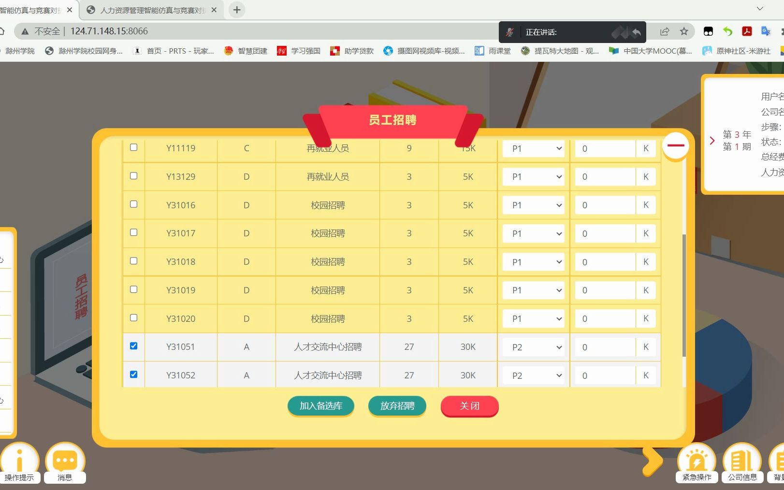Viewport: 784px width, 490px height.
Task: Bookmark page with the star icon
Action: [684, 31]
